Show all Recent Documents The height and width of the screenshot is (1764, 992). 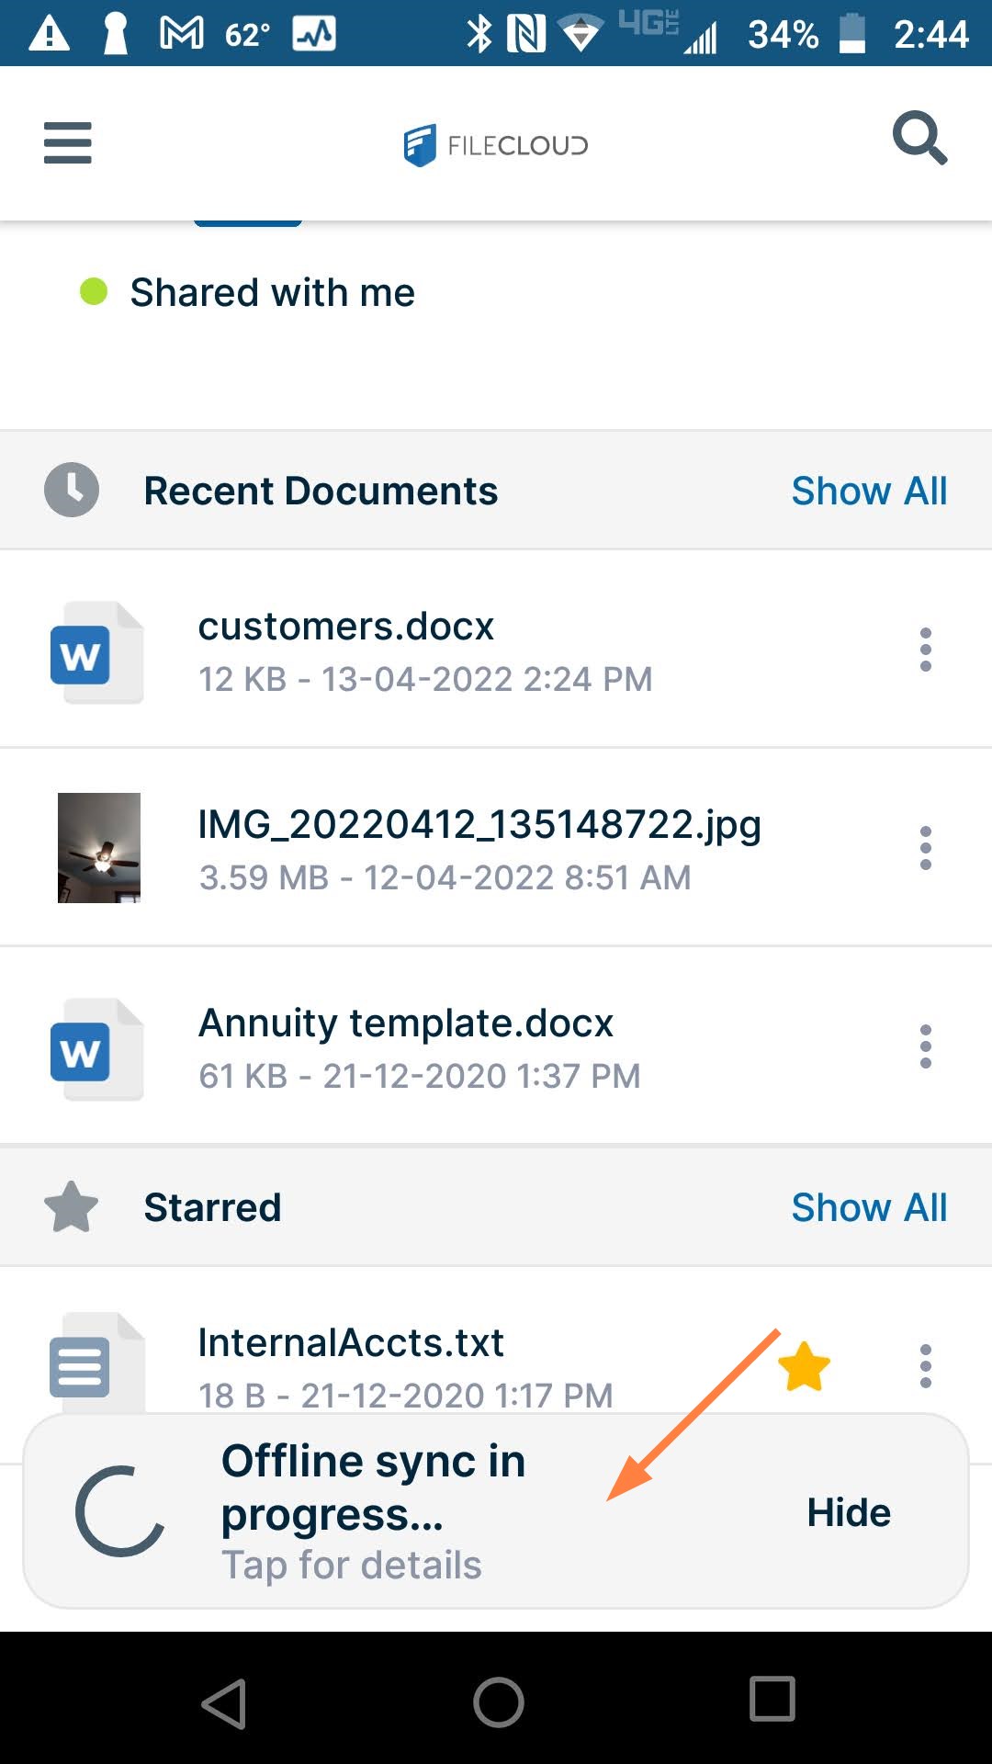coord(869,491)
